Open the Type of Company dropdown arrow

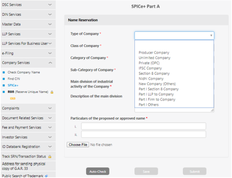click(211, 36)
